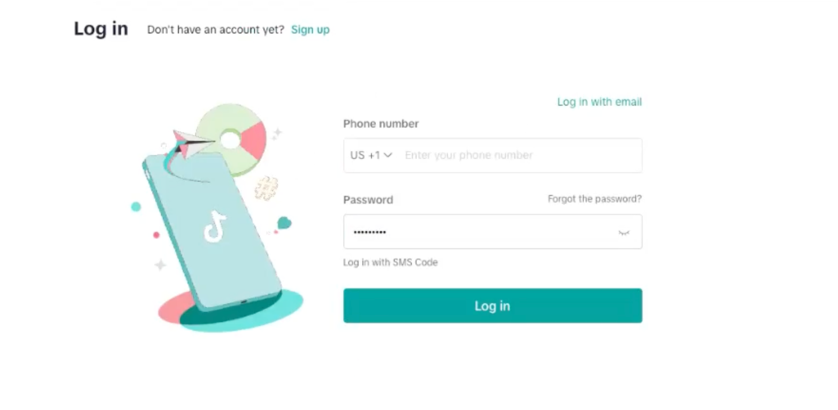Click the gray sparkle star below the phone
The width and height of the screenshot is (838, 410).
(160, 264)
